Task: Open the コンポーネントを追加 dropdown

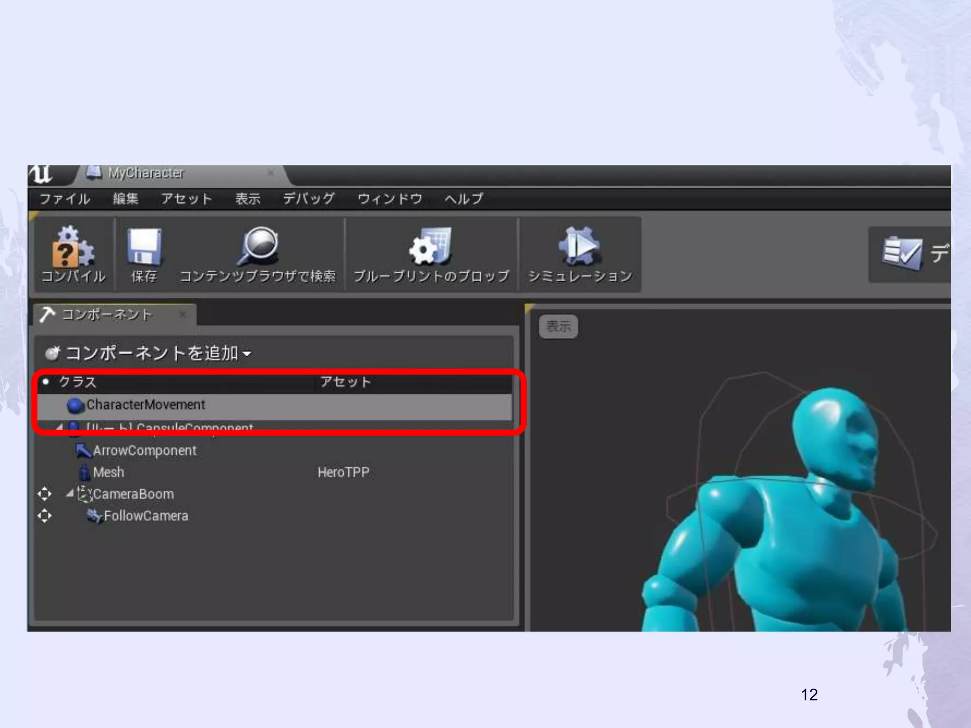Action: pos(148,353)
